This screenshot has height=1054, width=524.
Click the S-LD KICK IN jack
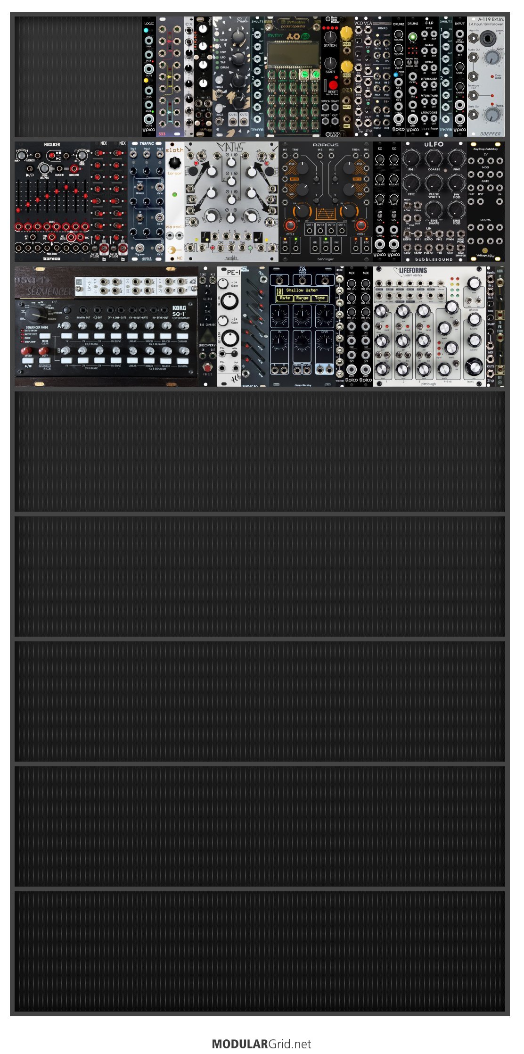pyautogui.click(x=425, y=34)
